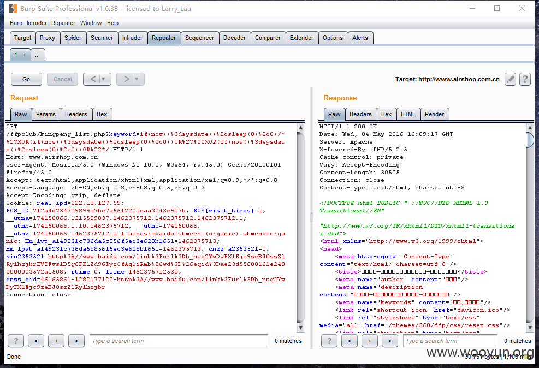Select Repeater request tab 1
Screen dimensions: 539x368
pyautogui.click(x=15, y=55)
